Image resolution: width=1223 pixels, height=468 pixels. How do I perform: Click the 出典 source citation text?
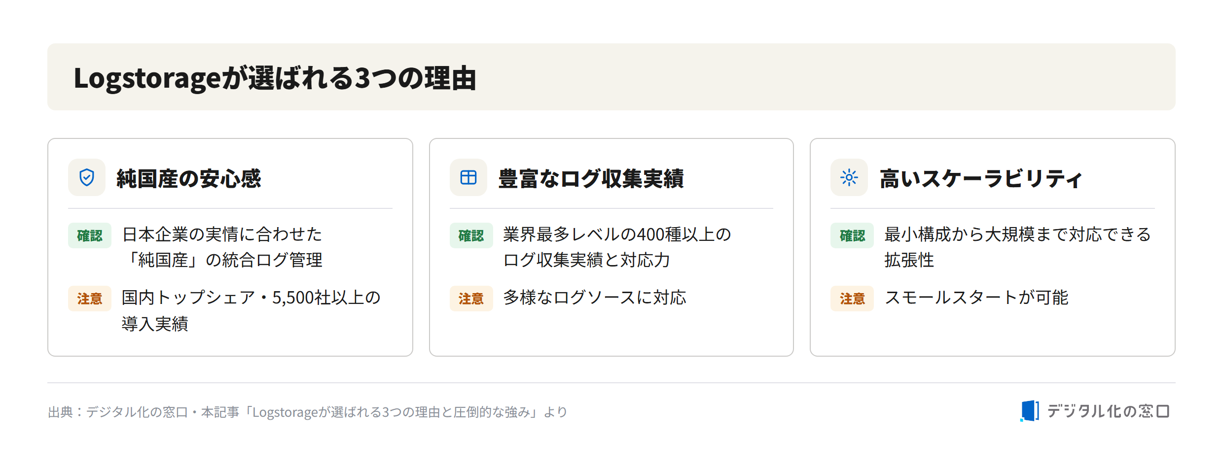coord(308,412)
